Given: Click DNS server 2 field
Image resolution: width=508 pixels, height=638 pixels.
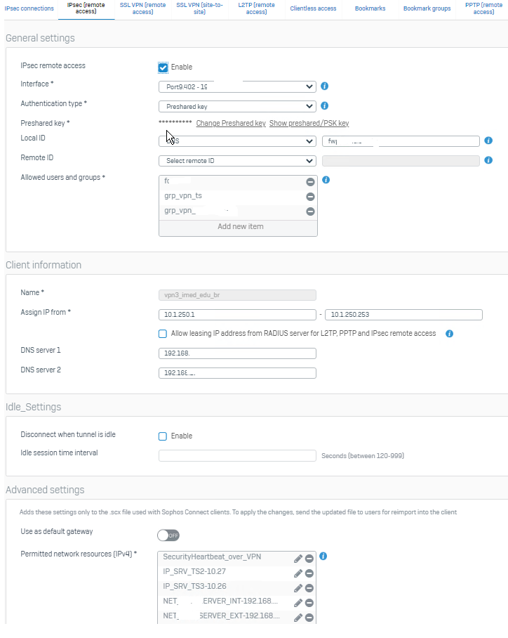Looking at the screenshot, I should (x=237, y=372).
